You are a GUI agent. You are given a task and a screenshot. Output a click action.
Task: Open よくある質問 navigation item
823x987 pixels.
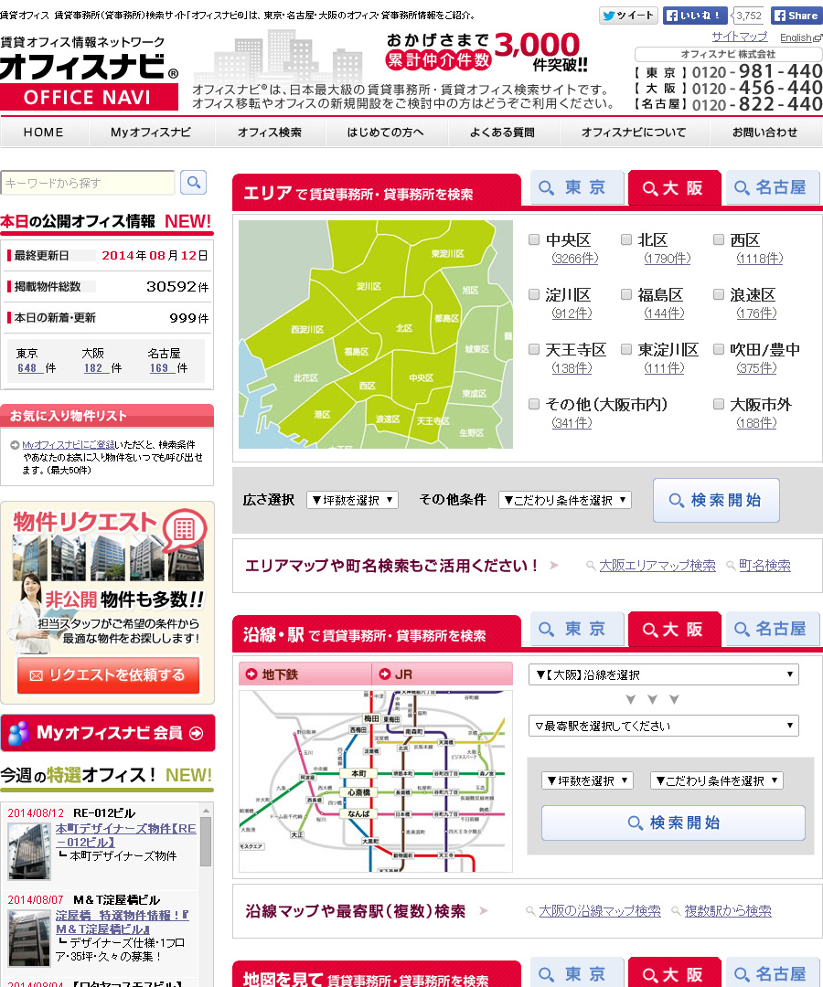pyautogui.click(x=503, y=133)
